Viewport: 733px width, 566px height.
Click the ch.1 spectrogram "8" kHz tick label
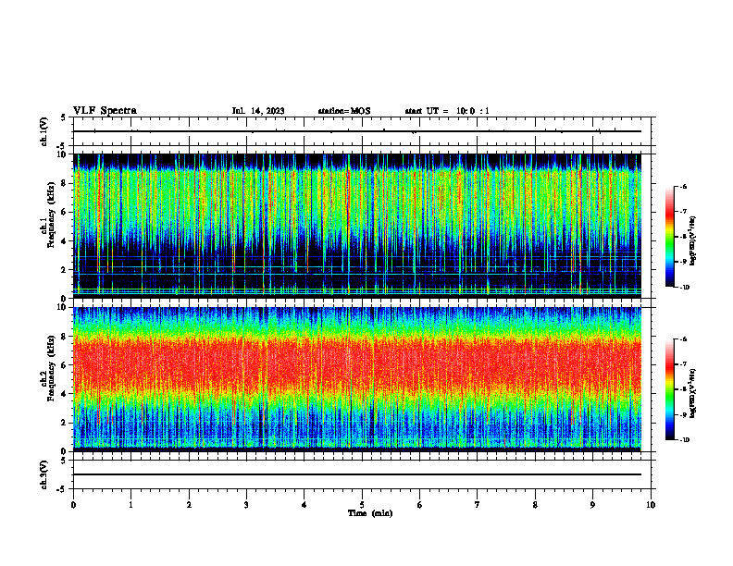click(65, 183)
